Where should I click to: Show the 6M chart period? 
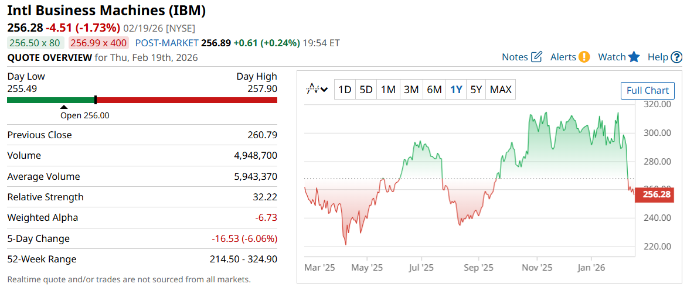(434, 90)
